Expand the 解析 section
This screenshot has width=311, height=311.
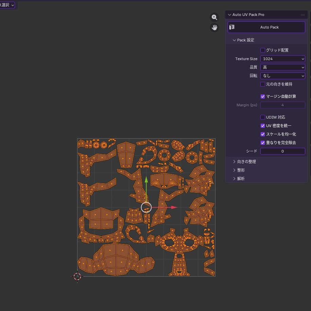[x=234, y=179]
